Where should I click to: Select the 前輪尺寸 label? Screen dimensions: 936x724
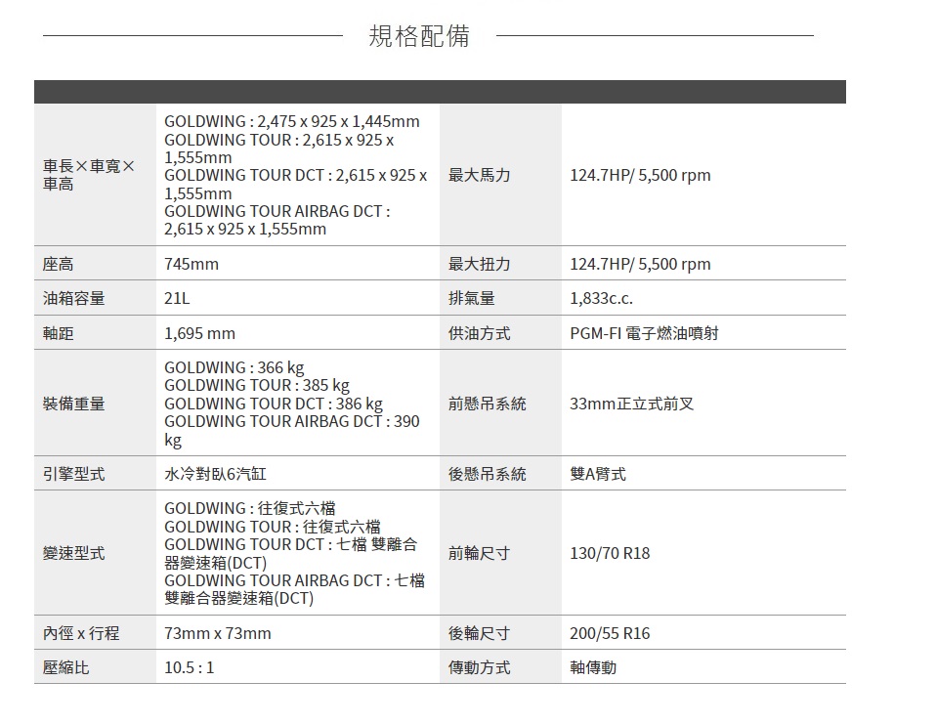point(480,553)
